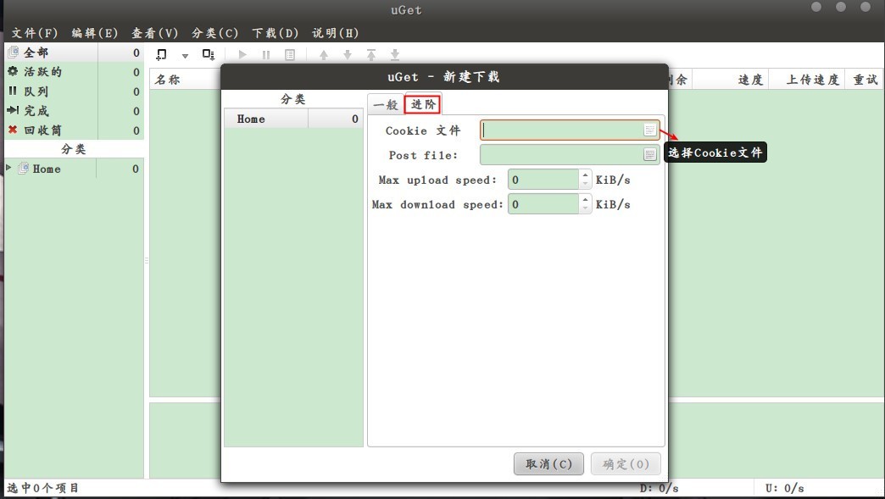
Task: Click the U: 0/s status bar speed
Action: point(784,488)
